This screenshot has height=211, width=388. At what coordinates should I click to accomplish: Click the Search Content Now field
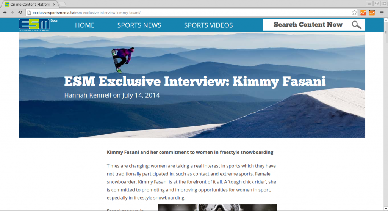[308, 25]
